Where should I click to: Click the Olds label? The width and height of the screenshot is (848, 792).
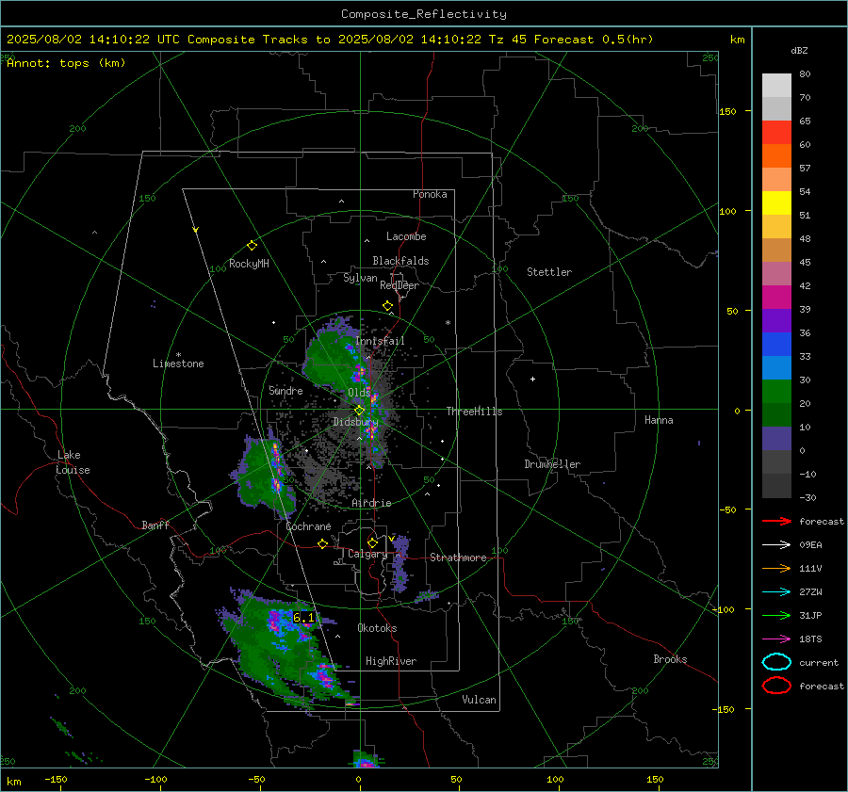coord(359,393)
